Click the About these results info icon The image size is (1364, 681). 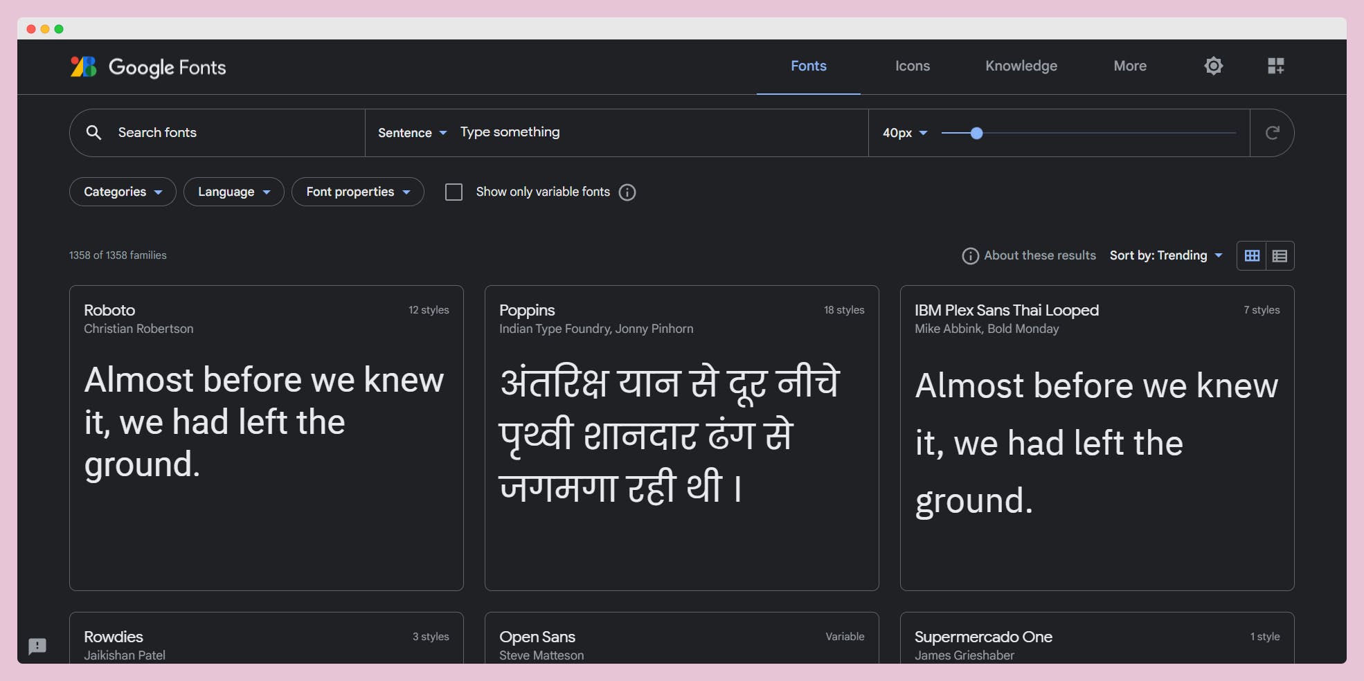pyautogui.click(x=970, y=256)
